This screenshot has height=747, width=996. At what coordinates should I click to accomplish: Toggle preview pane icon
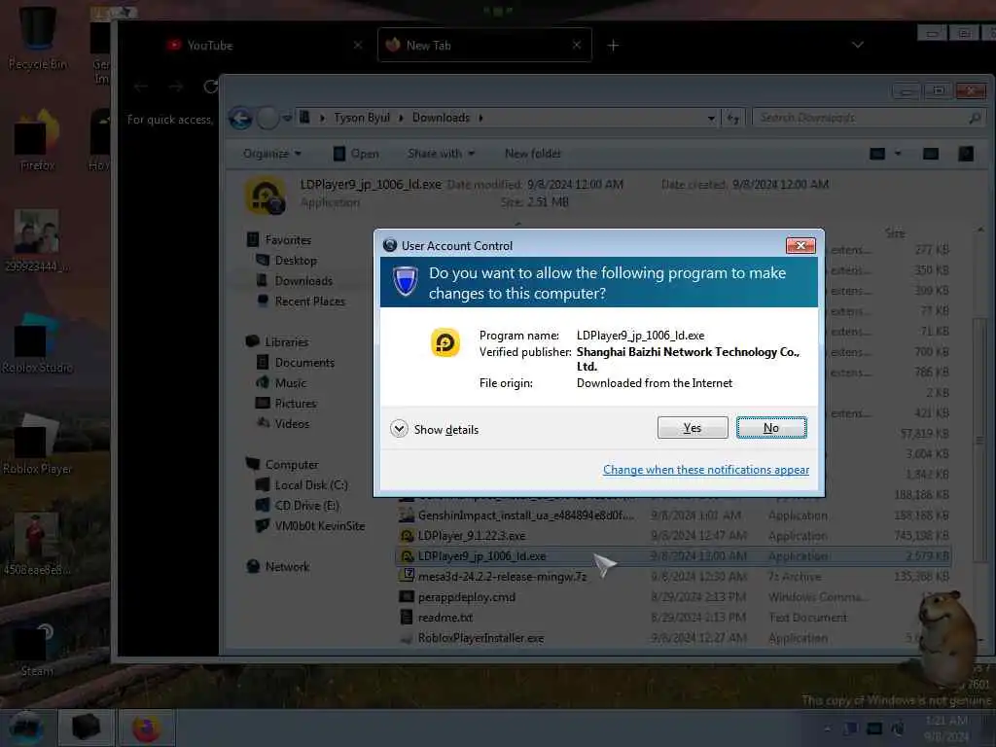coord(931,154)
